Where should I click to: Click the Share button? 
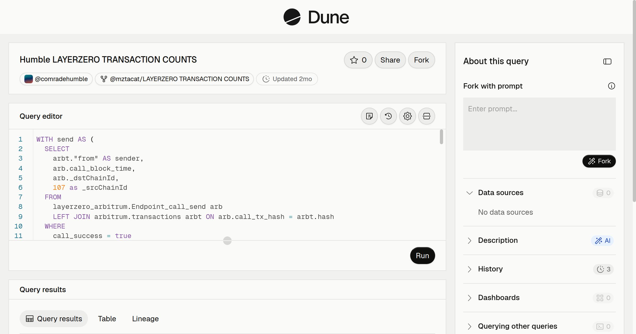[x=390, y=60]
